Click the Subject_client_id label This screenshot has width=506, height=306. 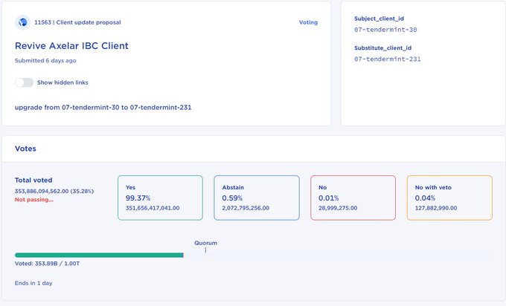(379, 19)
